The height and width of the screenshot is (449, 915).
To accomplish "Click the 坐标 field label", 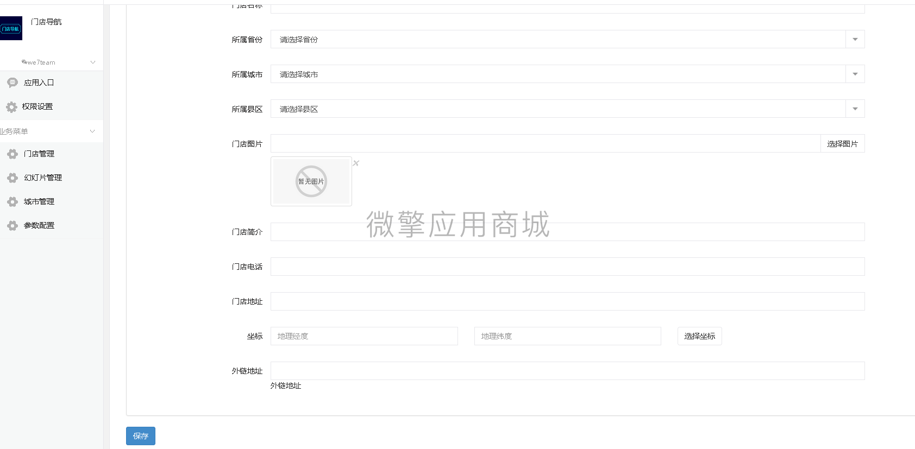I will click(255, 336).
